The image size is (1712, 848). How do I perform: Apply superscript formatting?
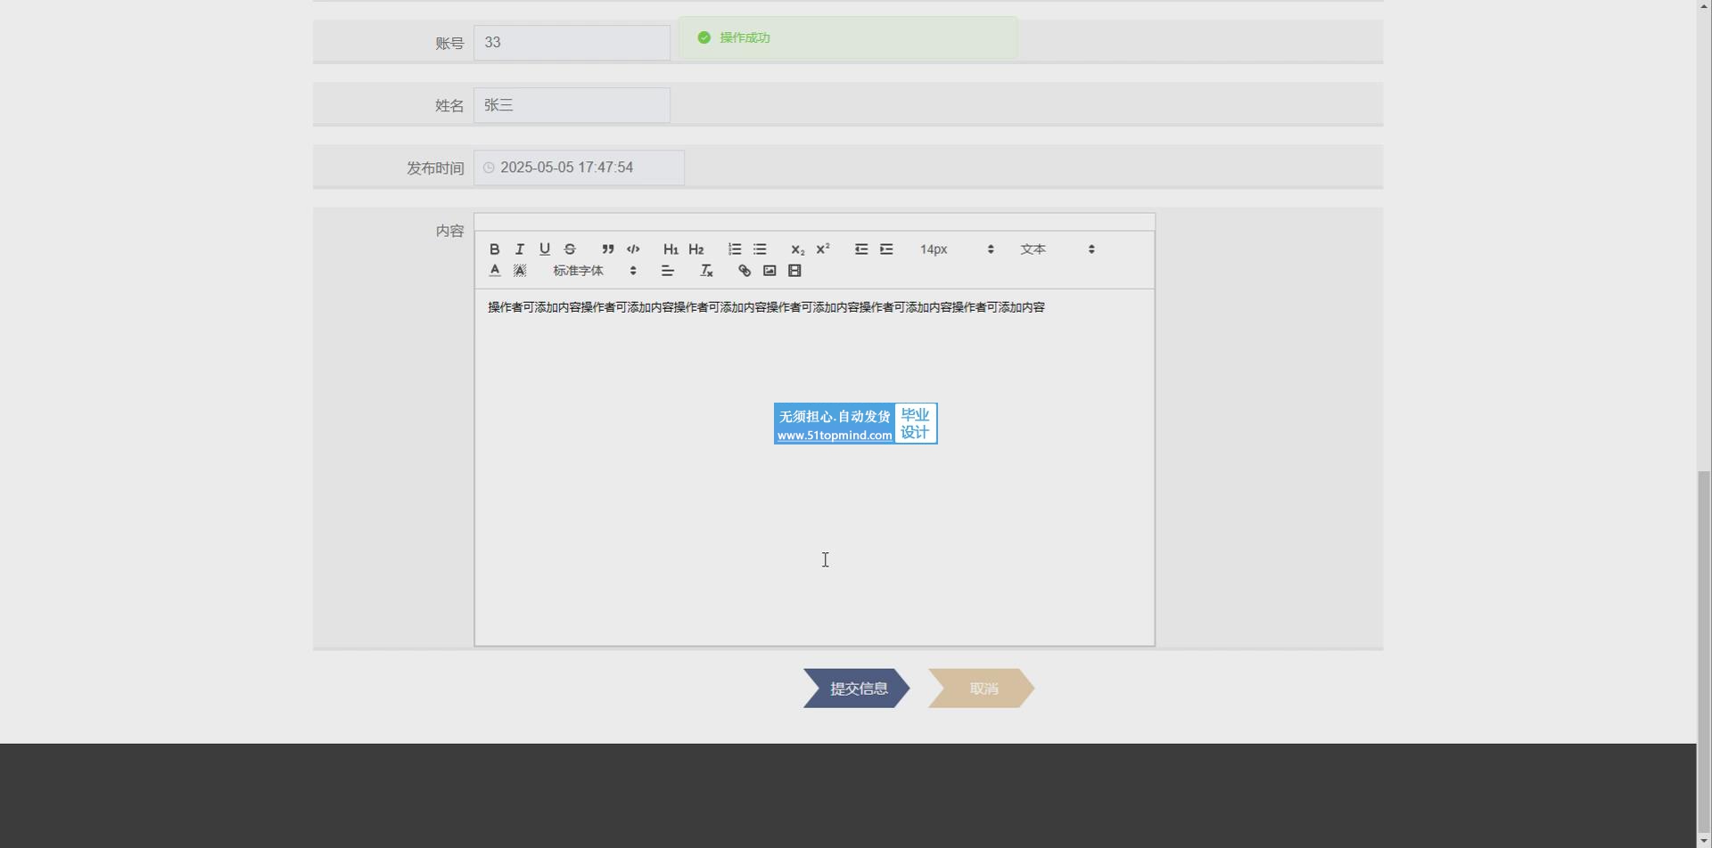tap(823, 249)
